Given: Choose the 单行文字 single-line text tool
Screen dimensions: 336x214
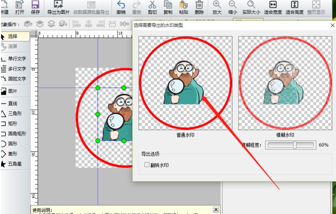Looking at the screenshot, I should tap(15, 59).
